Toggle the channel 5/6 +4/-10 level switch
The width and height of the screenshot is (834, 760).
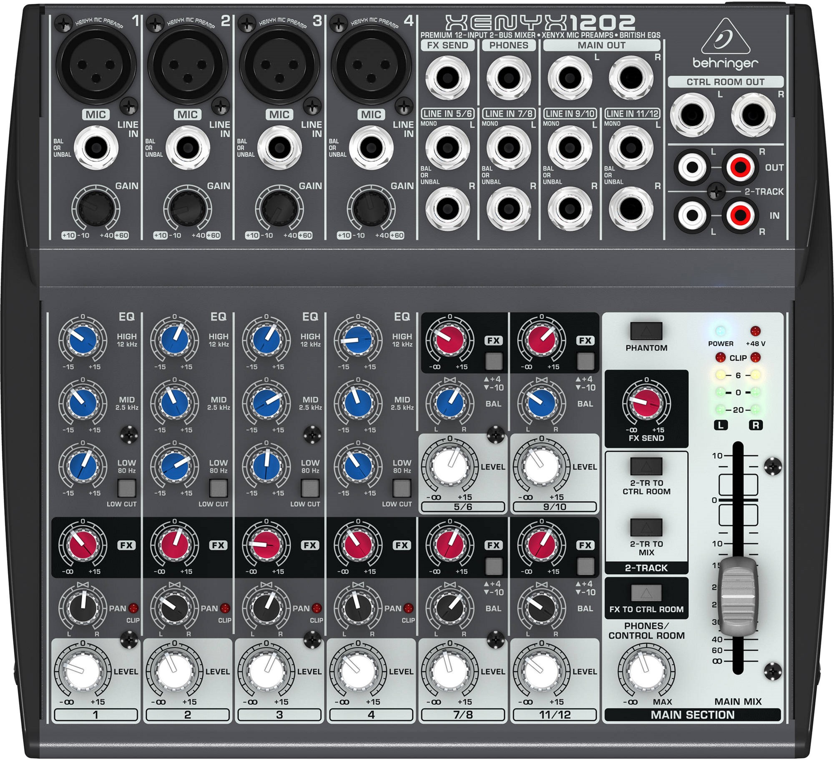(494, 361)
